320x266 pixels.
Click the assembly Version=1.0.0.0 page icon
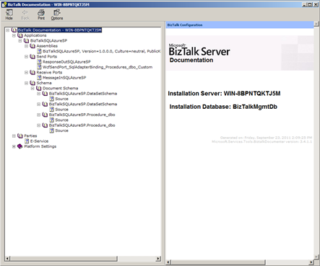[39, 51]
